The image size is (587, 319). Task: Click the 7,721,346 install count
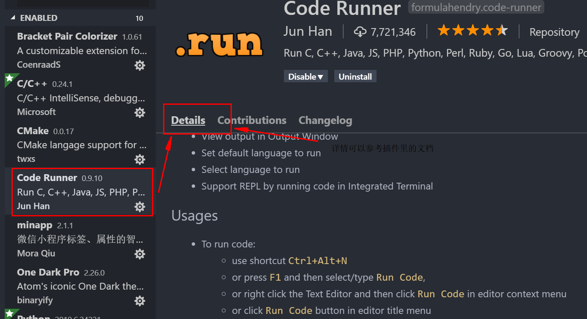click(x=393, y=32)
